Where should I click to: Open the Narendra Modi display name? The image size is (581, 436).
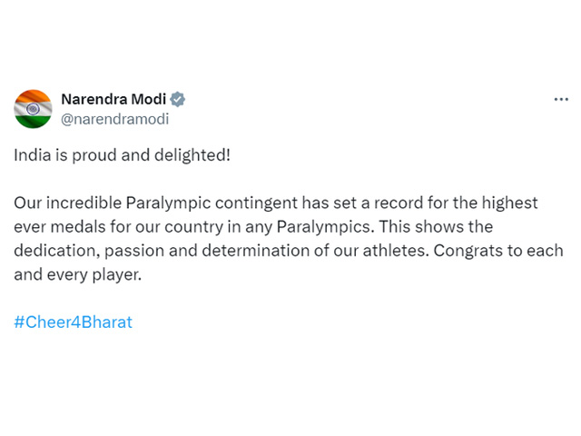pyautogui.click(x=113, y=99)
